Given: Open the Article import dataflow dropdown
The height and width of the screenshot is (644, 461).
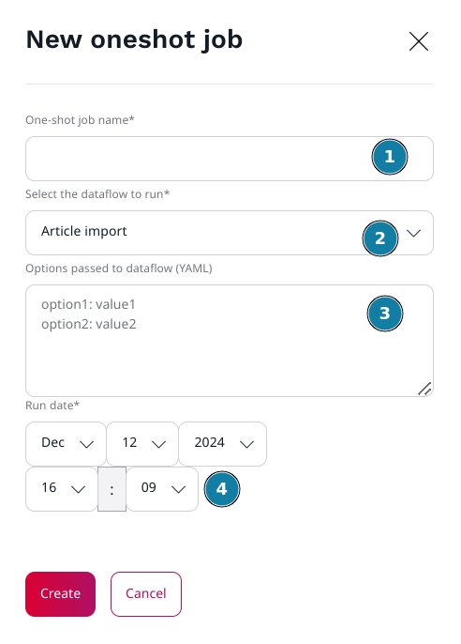Looking at the screenshot, I should (x=230, y=233).
